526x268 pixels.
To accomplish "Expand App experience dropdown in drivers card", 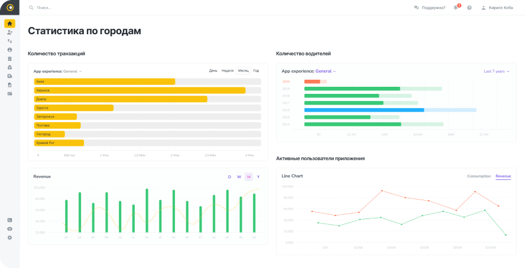I will point(325,71).
